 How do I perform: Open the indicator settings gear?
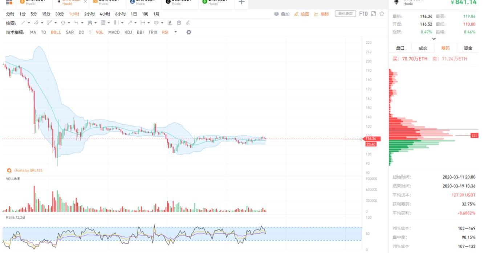188,32
